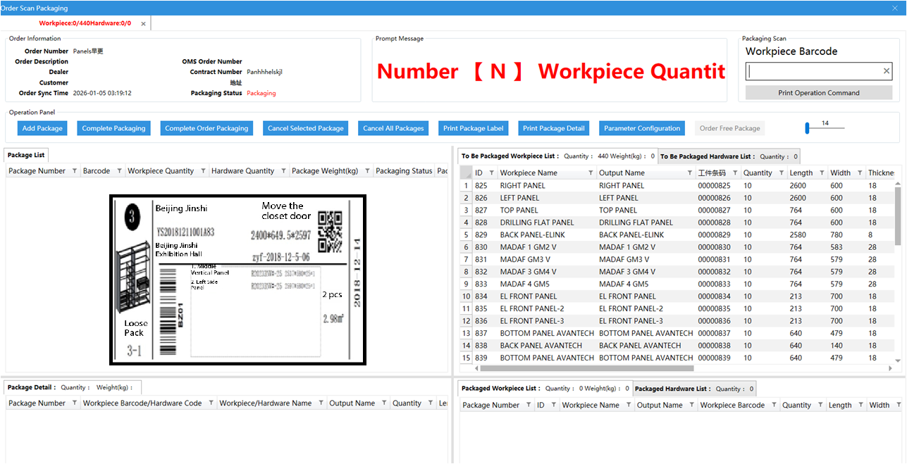The width and height of the screenshot is (907, 464).
Task: Open Workpiece Barcode filter in Packaged Workpiece List
Action: coord(774,406)
